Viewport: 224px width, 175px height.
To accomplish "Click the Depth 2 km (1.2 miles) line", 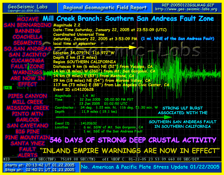I will [75, 58].
